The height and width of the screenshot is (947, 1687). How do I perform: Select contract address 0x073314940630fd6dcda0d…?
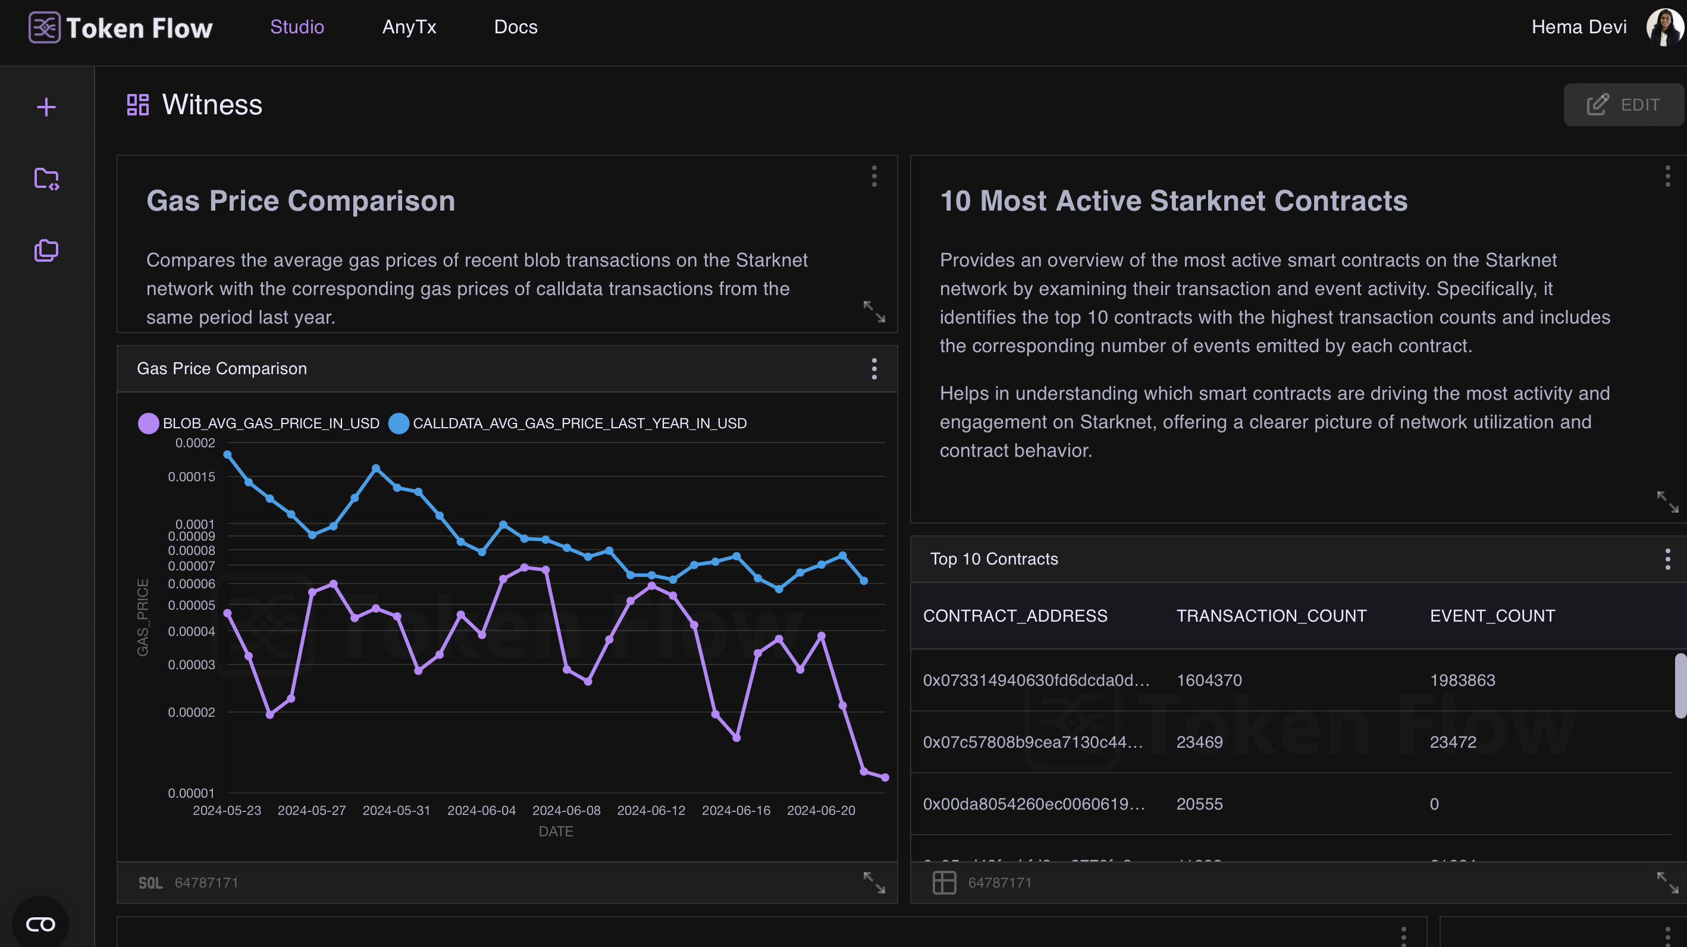[x=1036, y=680]
